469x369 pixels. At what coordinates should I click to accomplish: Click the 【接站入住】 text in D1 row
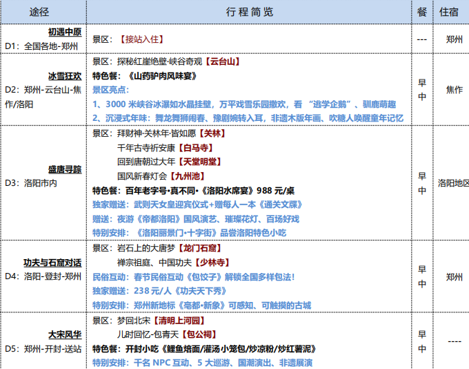pyautogui.click(x=141, y=39)
